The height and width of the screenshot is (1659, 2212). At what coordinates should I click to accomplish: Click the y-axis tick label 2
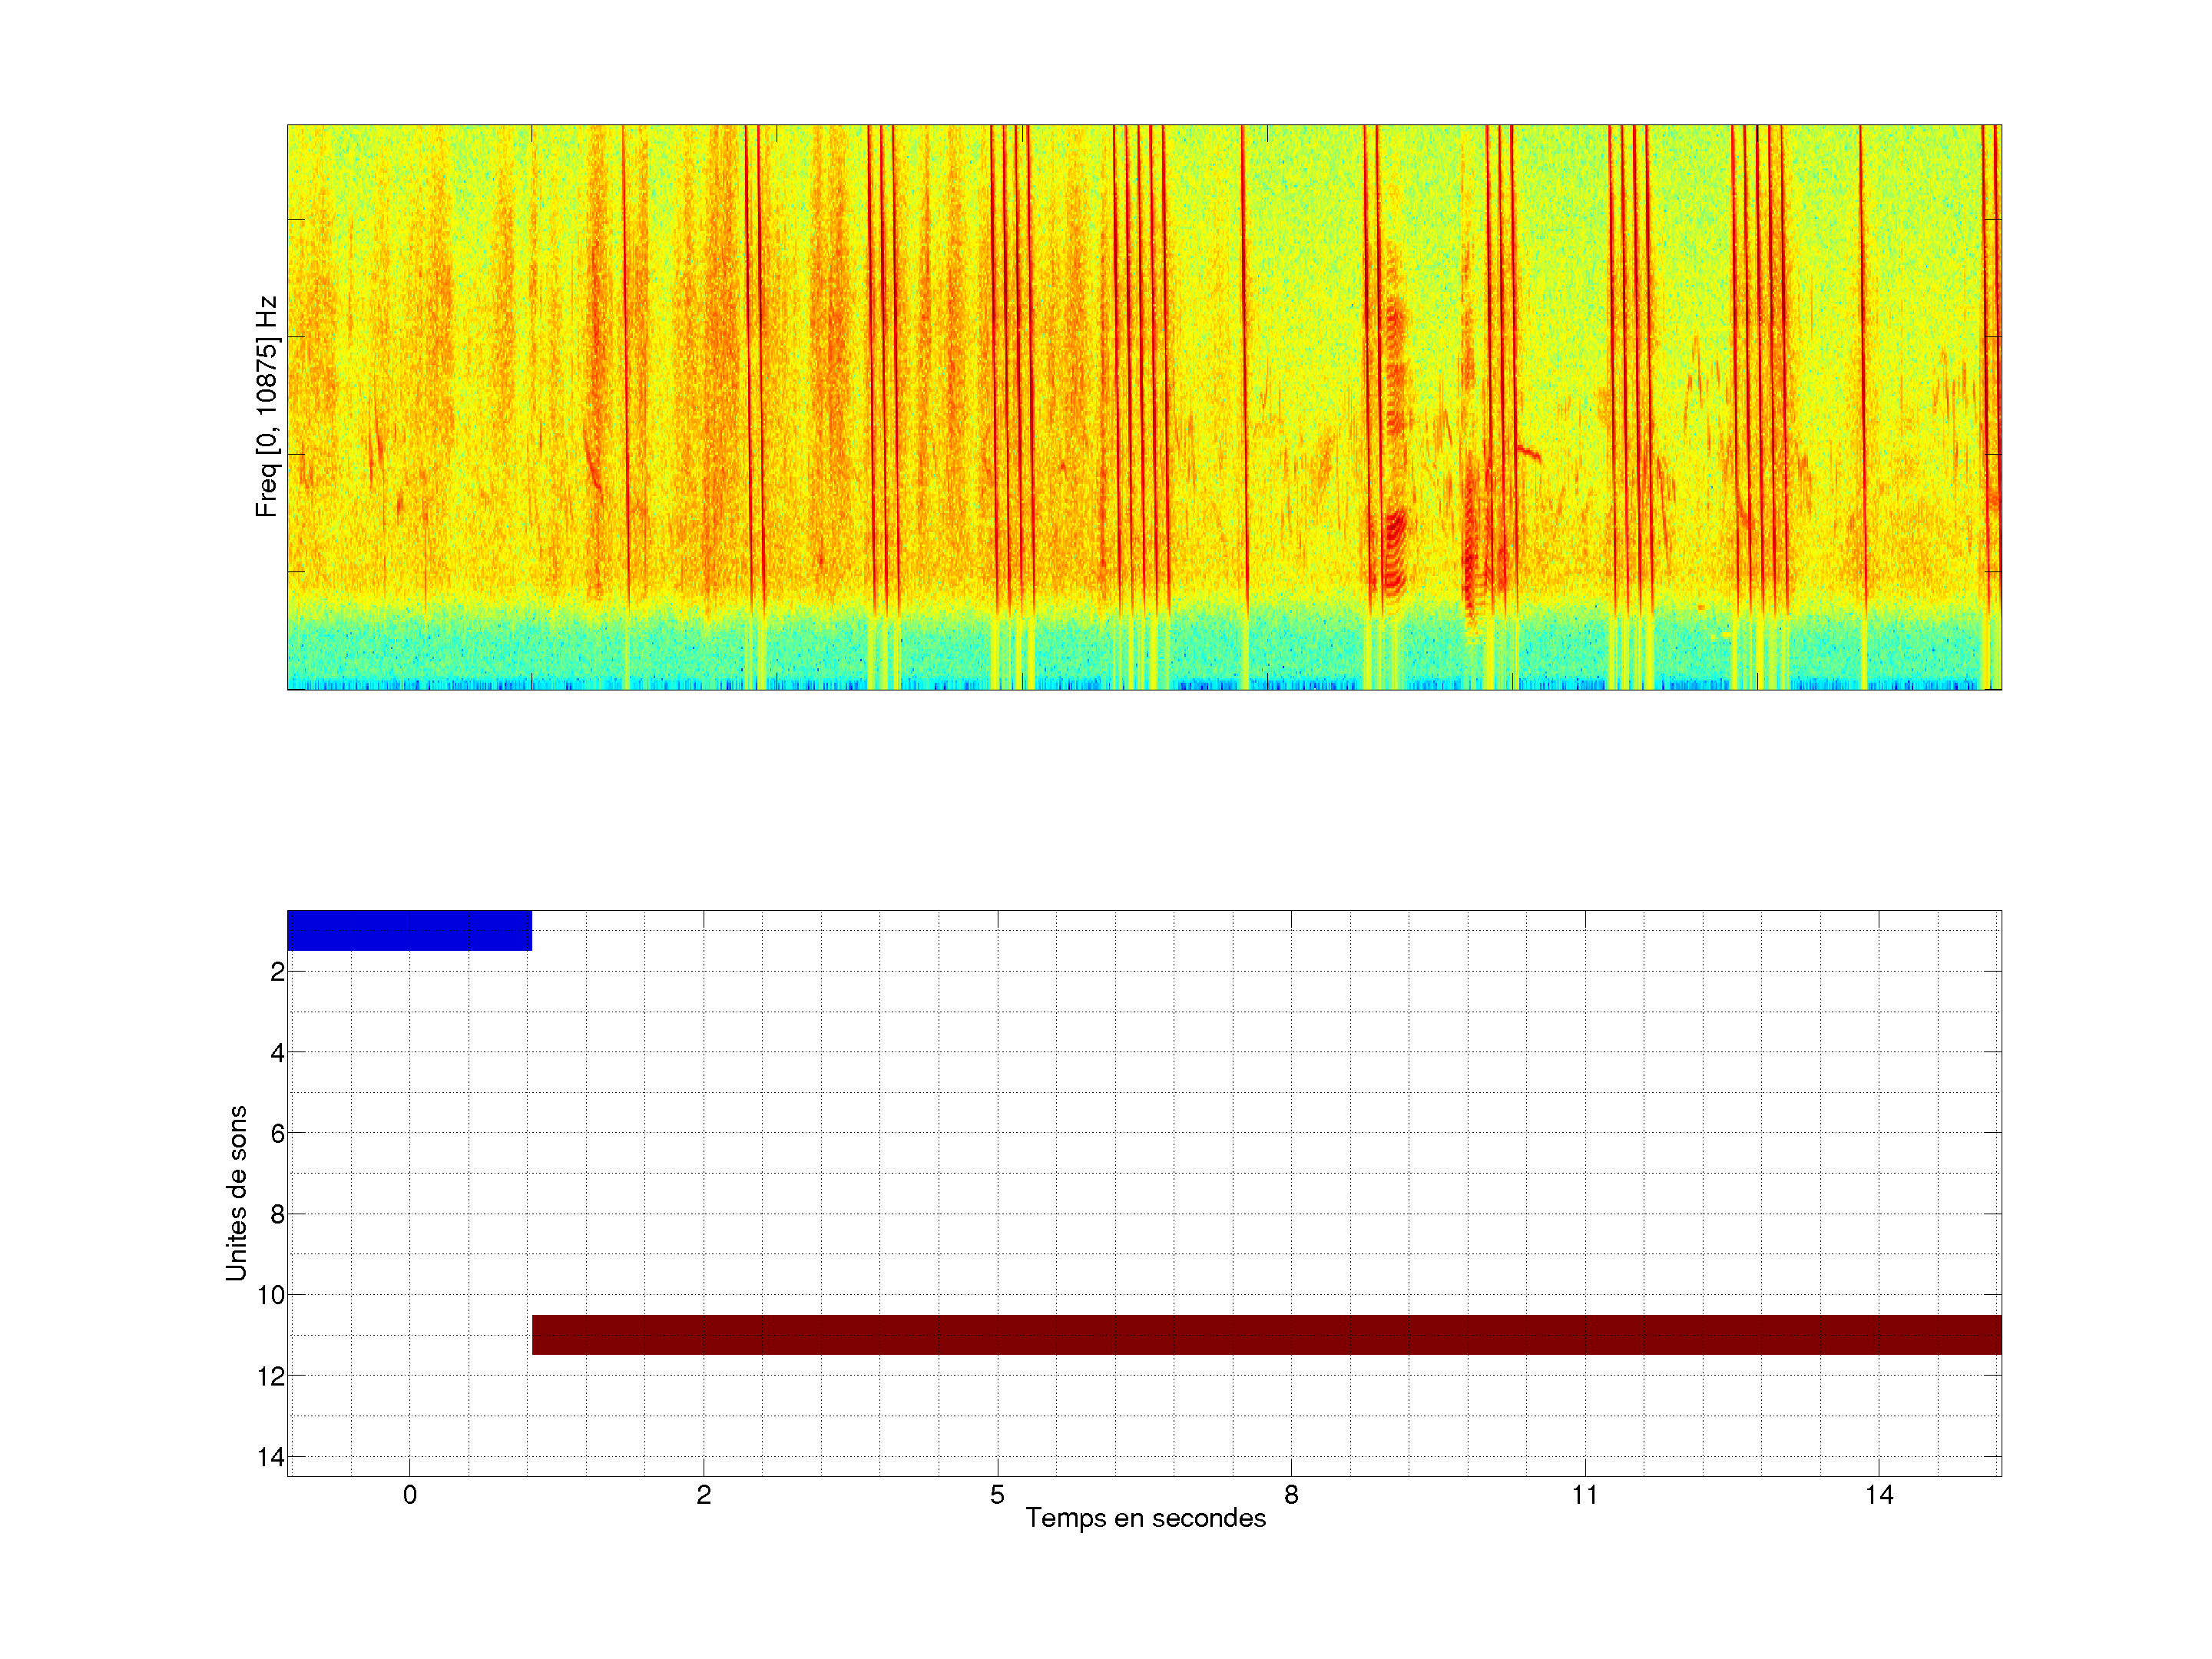pos(277,972)
